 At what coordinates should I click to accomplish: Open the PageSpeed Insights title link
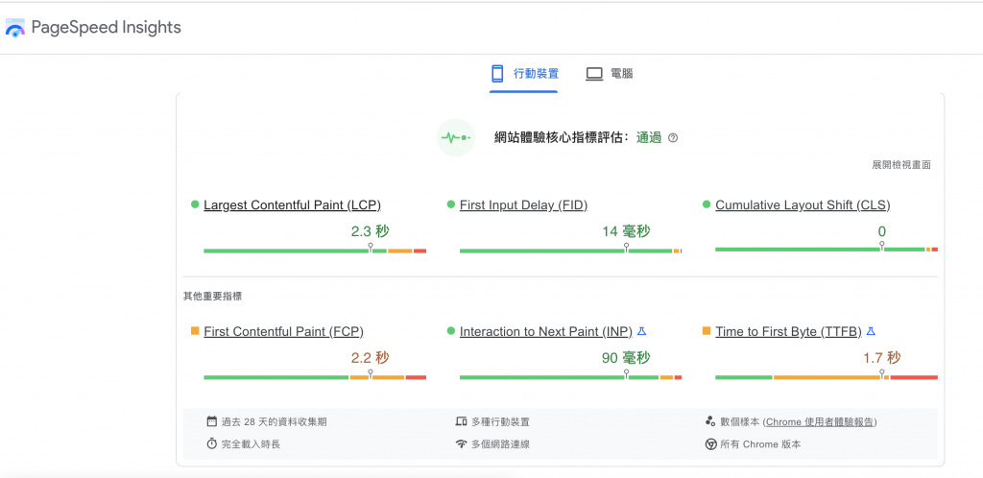(x=106, y=28)
